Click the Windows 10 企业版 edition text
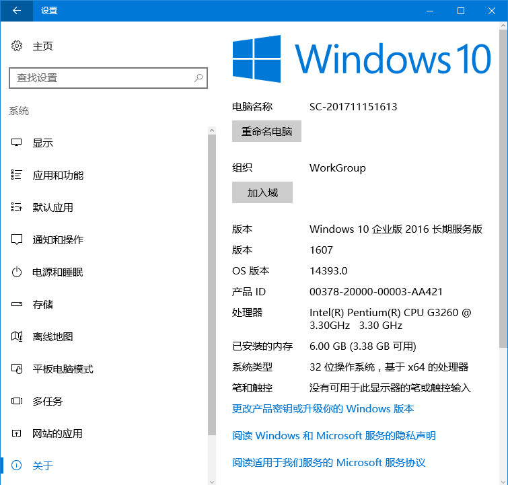508x485 pixels. [x=396, y=229]
